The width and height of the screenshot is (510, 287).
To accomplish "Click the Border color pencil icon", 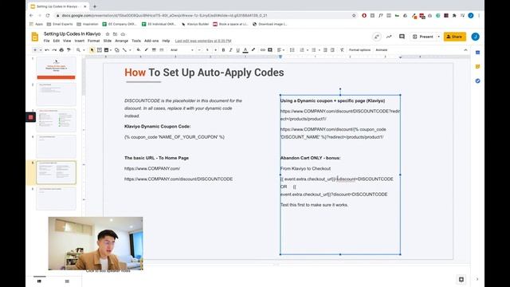I will (146, 49).
